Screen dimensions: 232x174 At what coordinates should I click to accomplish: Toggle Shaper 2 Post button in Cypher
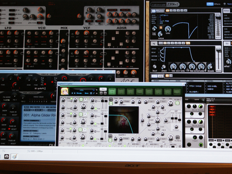point(110,140)
